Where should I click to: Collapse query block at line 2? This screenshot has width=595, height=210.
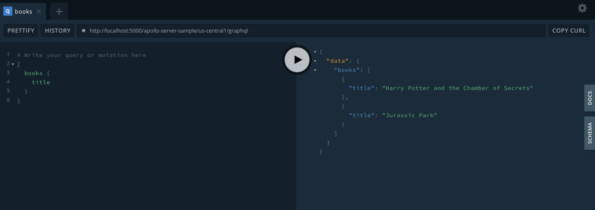pos(13,64)
